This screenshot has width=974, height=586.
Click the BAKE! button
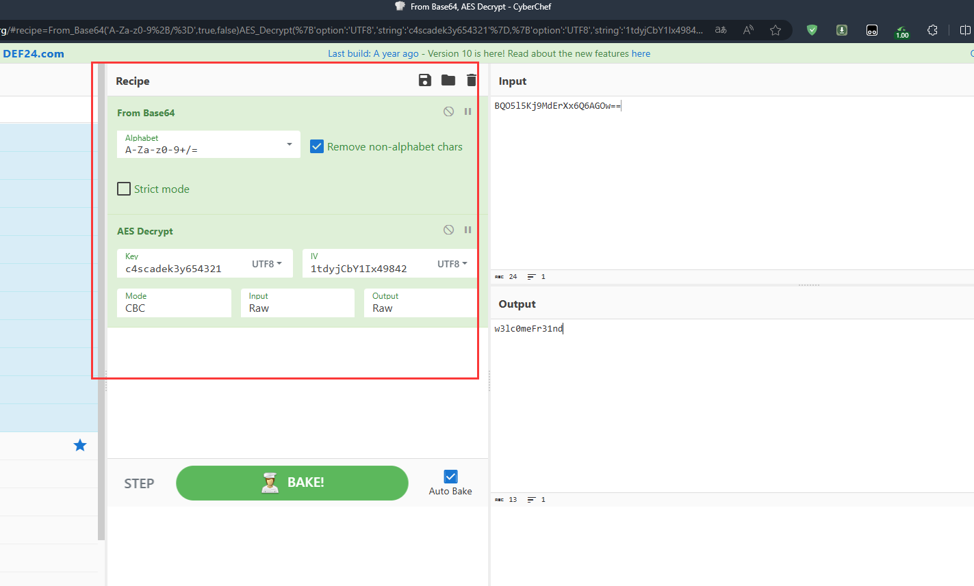pos(292,483)
